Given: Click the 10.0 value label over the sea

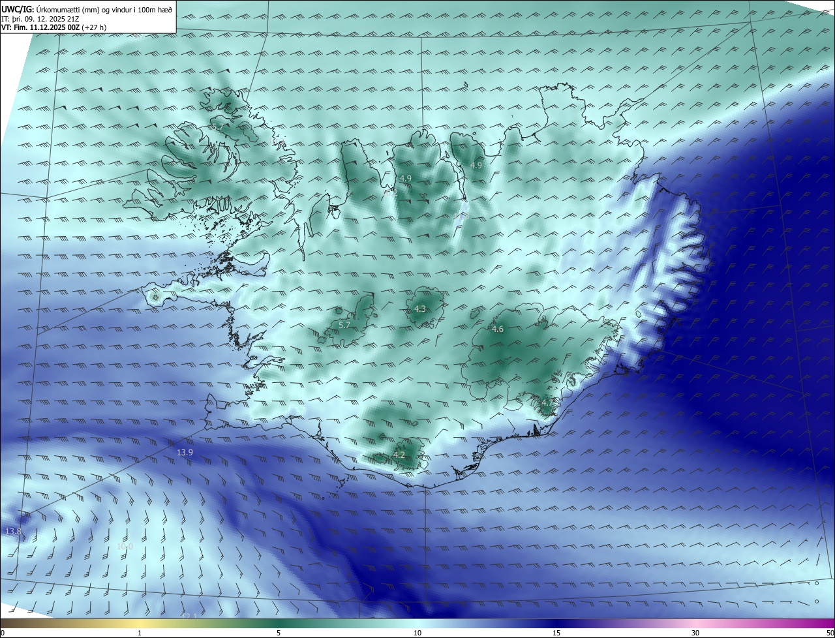Looking at the screenshot, I should coord(125,547).
